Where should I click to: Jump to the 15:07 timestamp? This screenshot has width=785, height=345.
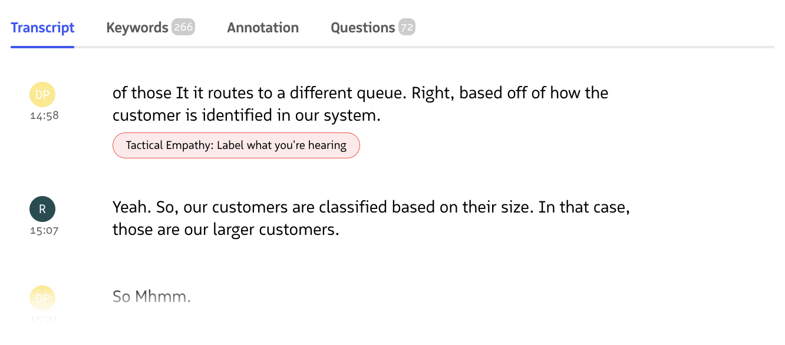point(45,231)
